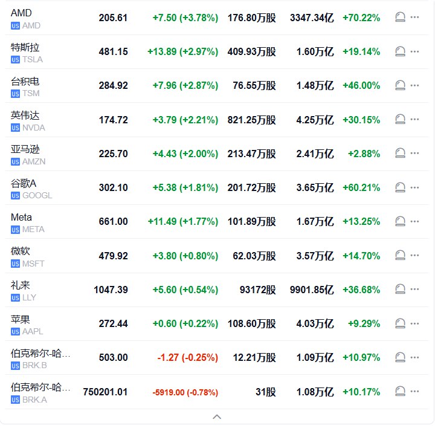Screen dimensions: 435x431
Task: Click change value -5919.00 (-0.78%)
Action: coord(185,392)
